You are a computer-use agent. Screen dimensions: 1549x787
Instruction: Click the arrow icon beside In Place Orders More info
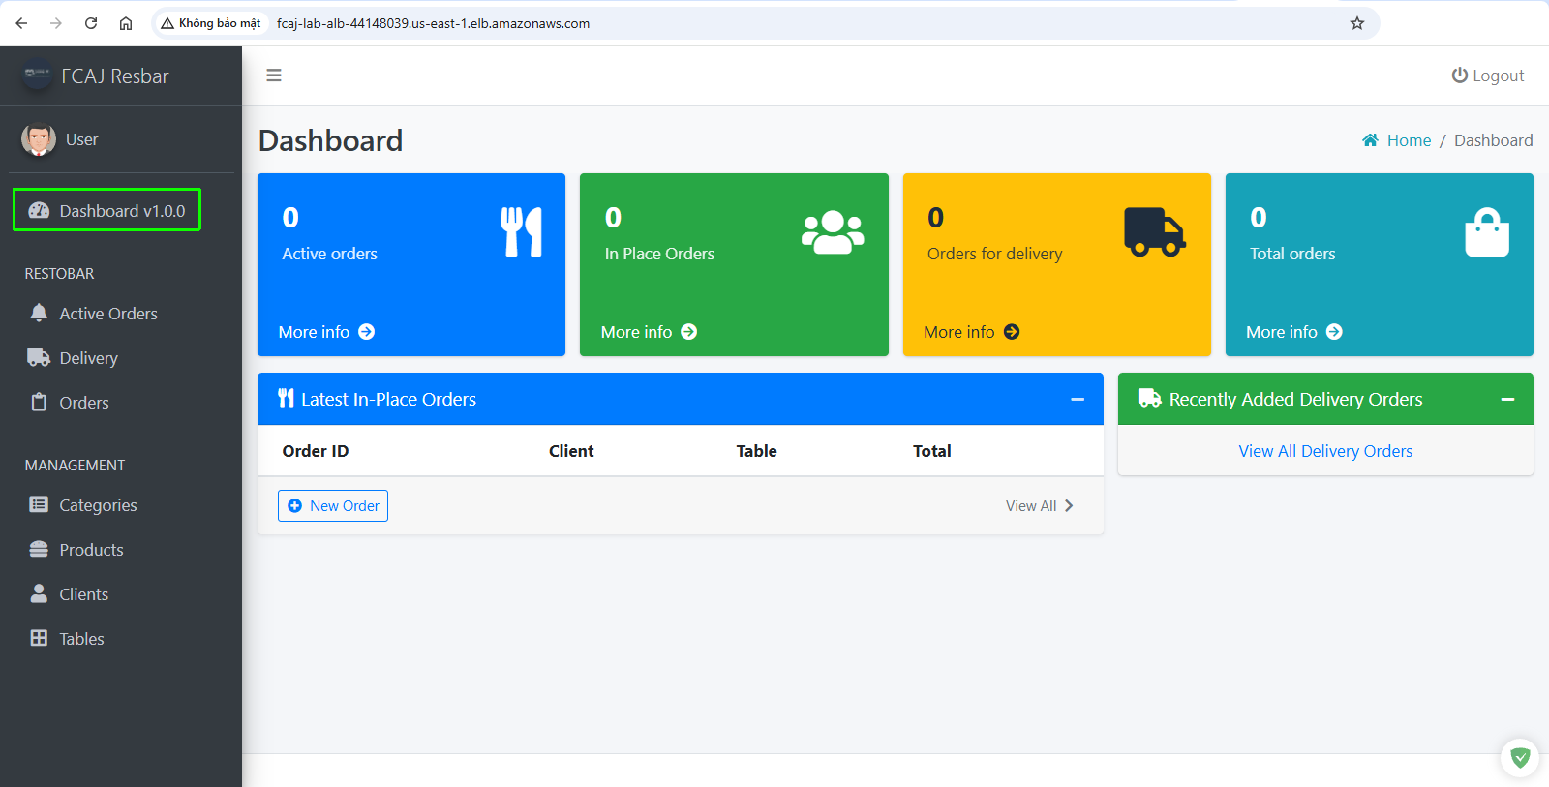click(x=689, y=332)
